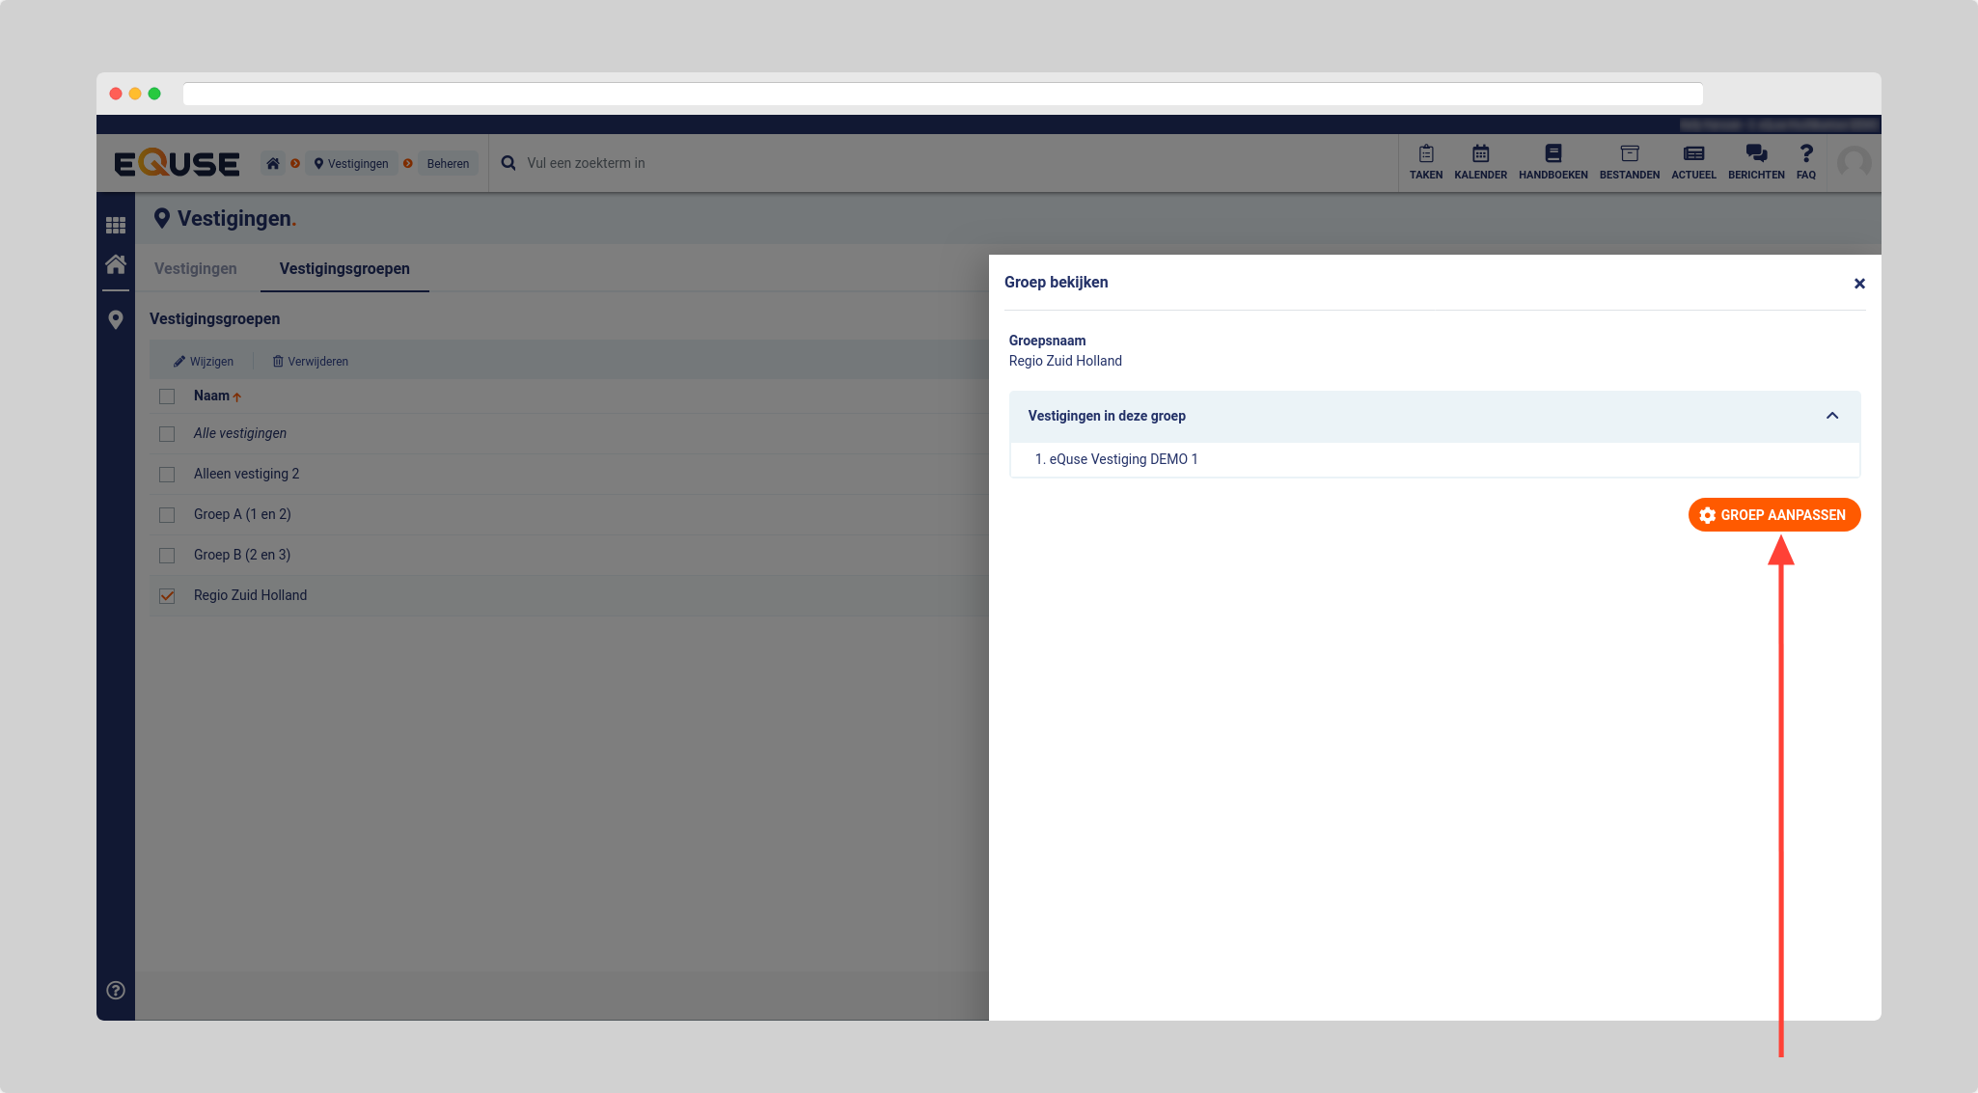Click the Regio Zuid Holland group name value
The height and width of the screenshot is (1093, 1978).
[x=1065, y=361]
